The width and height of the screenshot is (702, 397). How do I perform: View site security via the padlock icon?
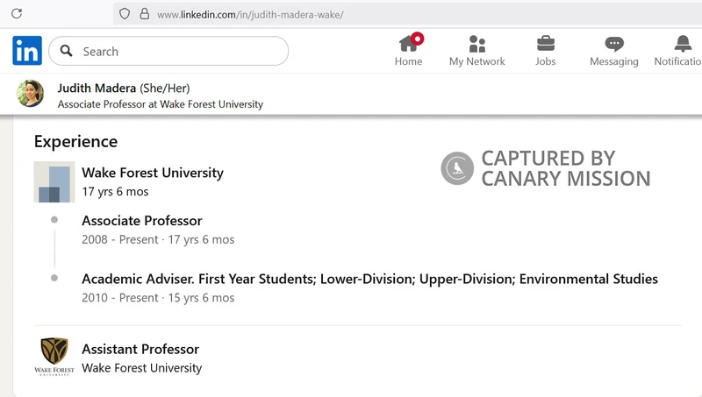pyautogui.click(x=144, y=13)
